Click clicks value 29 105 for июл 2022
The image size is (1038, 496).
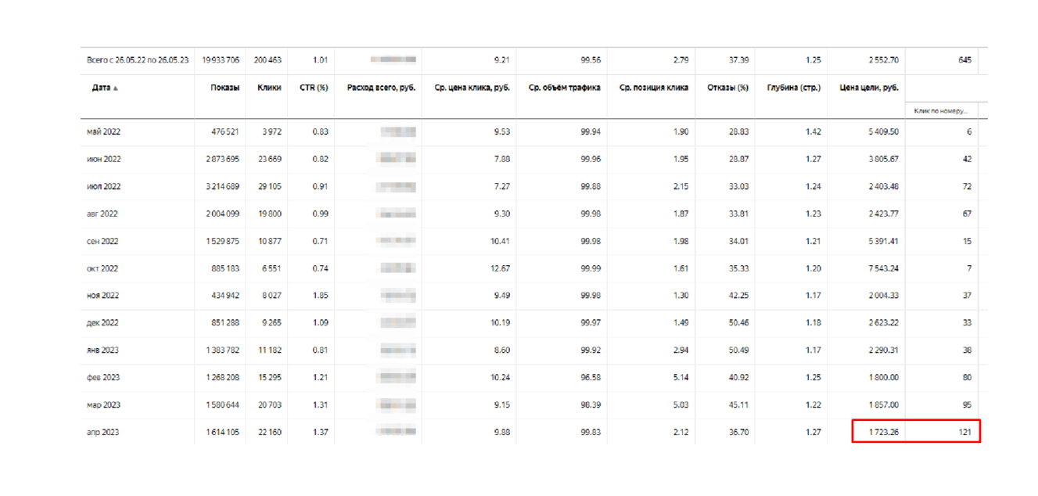pos(270,186)
